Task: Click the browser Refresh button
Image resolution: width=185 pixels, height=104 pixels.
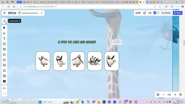Action: [x=9, y=7]
